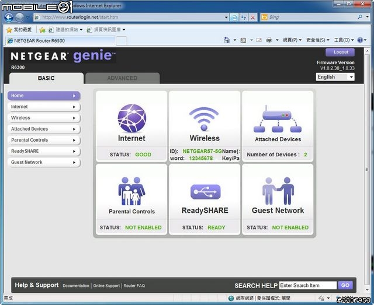Click the Suggested Sites favorites link
Screen dimensions: 374x305
(x=65, y=30)
